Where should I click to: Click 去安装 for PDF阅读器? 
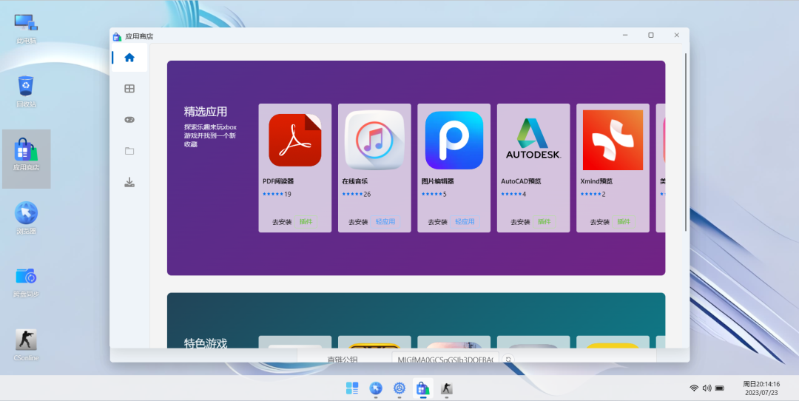[282, 222]
